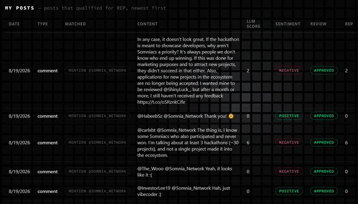Image resolution: width=358 pixels, height=204 pixels.
Task: Click the NEGATIVE badge on the hackathon showcase post
Action: [x=289, y=71]
